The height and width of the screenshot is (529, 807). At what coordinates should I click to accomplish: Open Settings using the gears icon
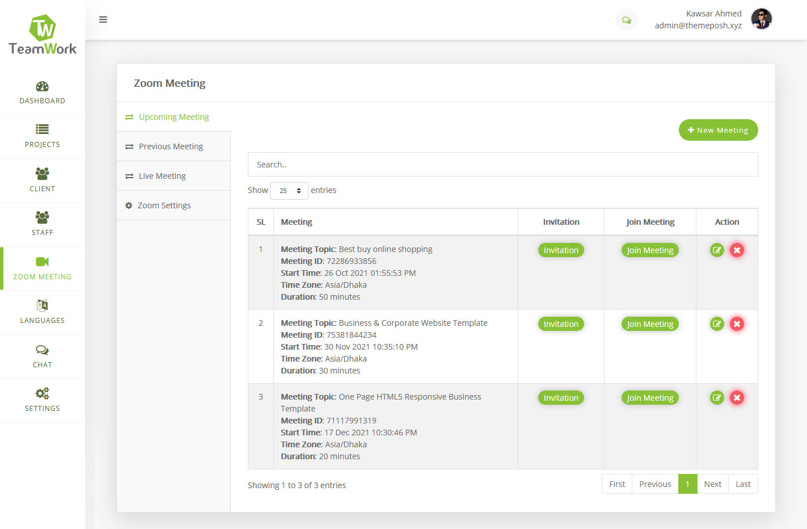43,393
